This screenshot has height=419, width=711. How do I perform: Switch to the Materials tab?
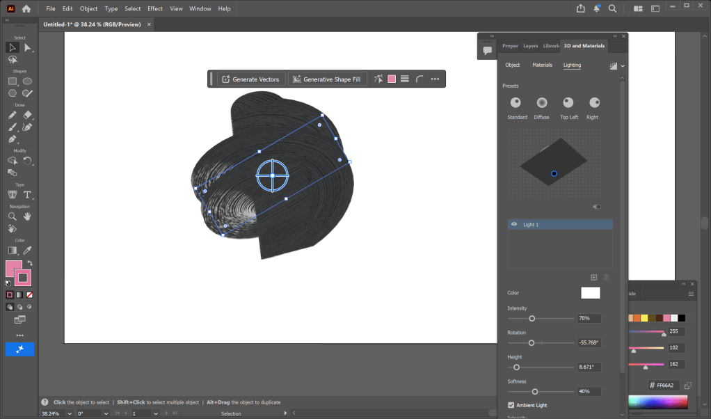point(542,65)
